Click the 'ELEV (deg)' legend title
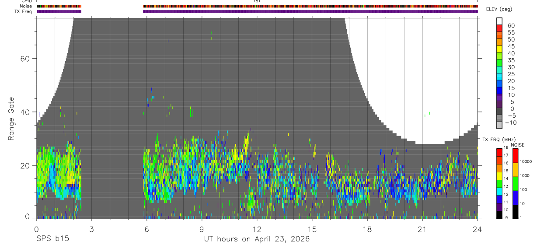This screenshot has width=537, height=248. (x=499, y=9)
